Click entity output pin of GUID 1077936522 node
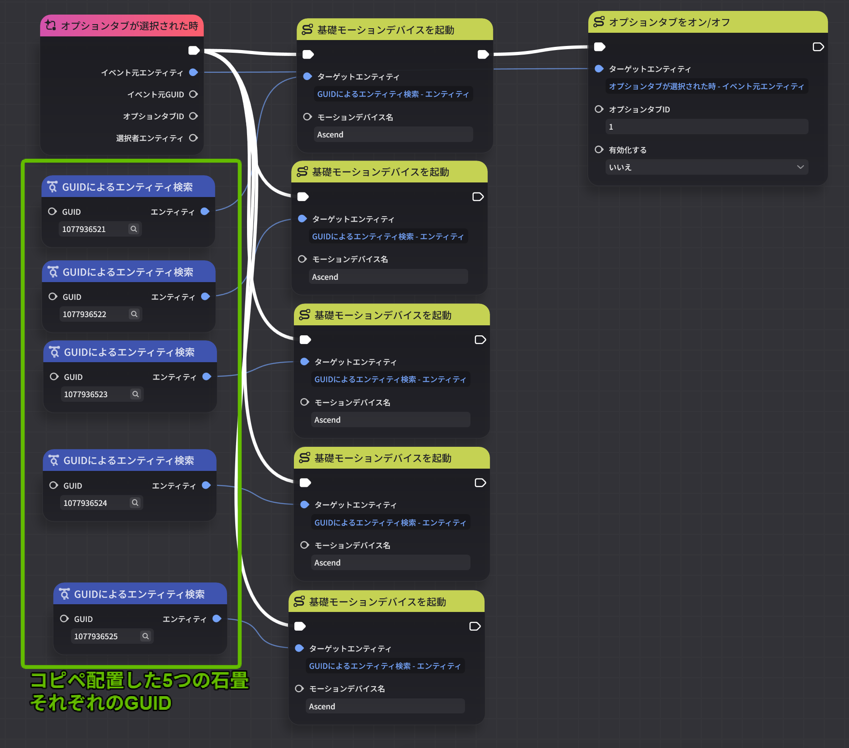The width and height of the screenshot is (849, 748). (x=206, y=297)
